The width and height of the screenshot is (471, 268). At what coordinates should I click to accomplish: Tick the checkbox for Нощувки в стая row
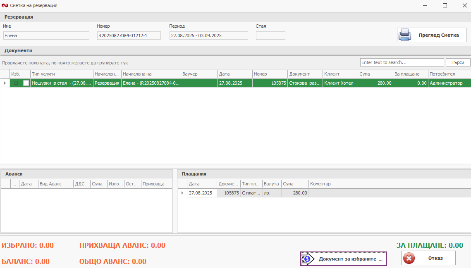[x=26, y=83]
